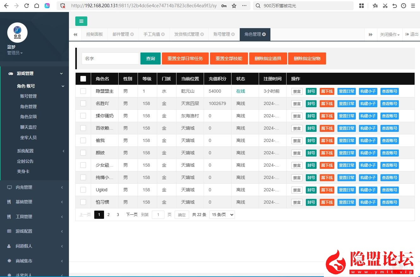Click the 名字 search input field
Image resolution: width=420 pixels, height=277 pixels.
point(110,58)
